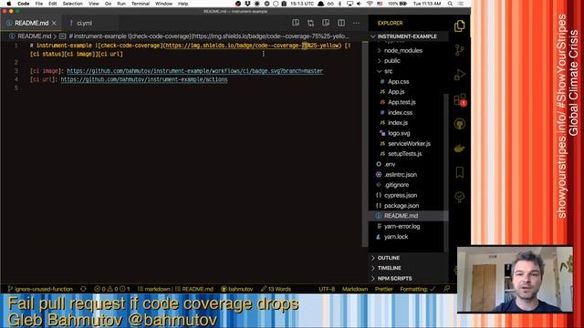
Task: Expand the TIMELINE section
Action: 389,268
